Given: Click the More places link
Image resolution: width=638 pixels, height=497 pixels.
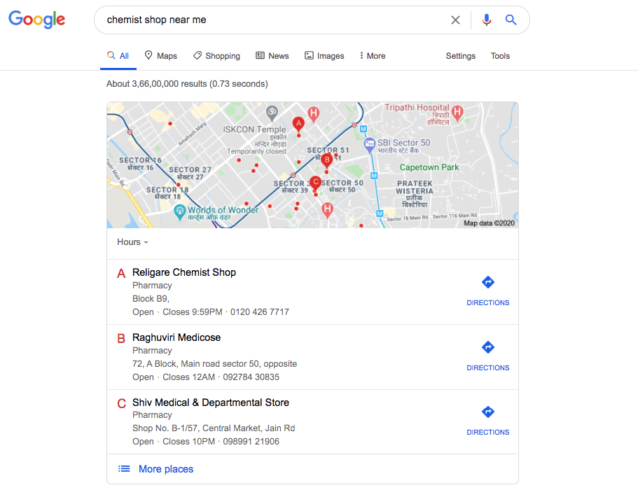Looking at the screenshot, I should [x=166, y=469].
